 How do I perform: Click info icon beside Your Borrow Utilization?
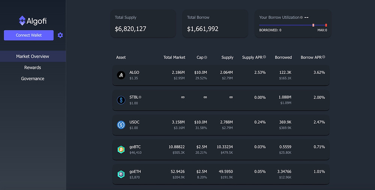(x=301, y=18)
